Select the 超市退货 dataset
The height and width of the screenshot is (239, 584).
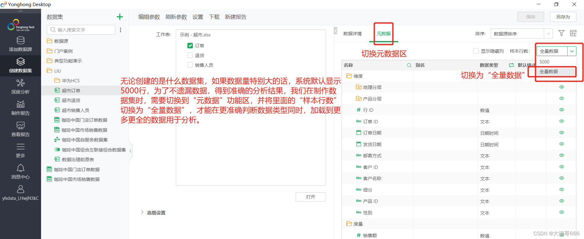pyautogui.click(x=71, y=100)
